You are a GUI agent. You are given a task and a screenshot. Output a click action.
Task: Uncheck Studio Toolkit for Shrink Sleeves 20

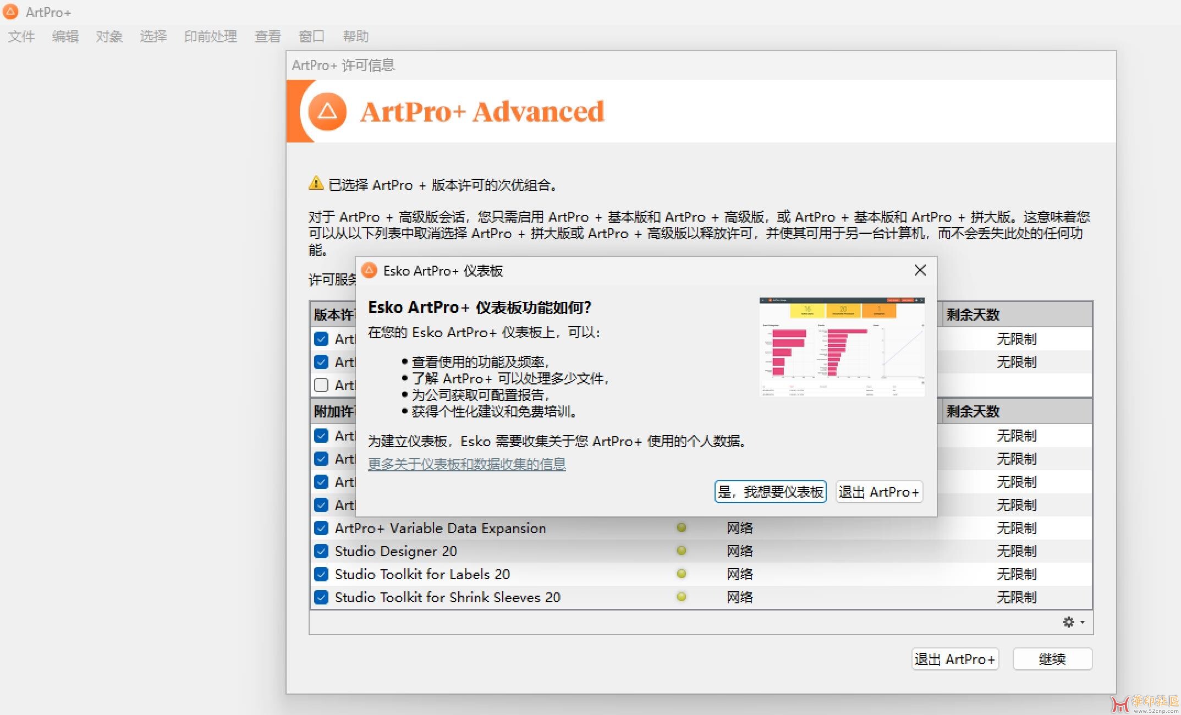pyautogui.click(x=321, y=597)
